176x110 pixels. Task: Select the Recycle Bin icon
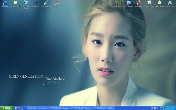(x=149, y=4)
